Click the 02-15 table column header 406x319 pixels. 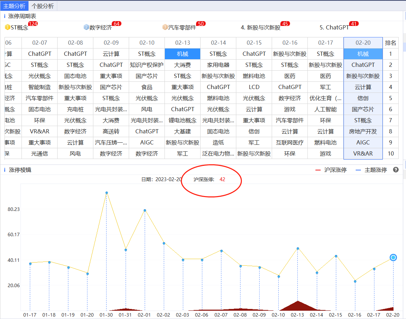click(254, 43)
